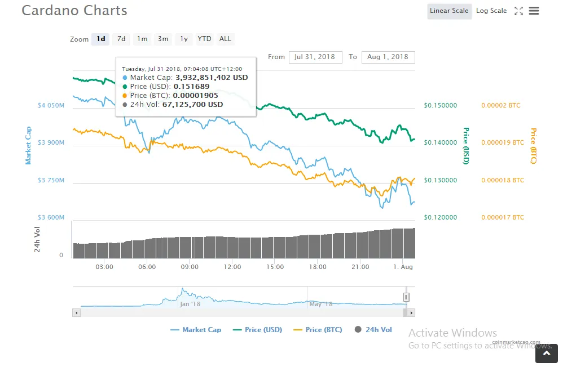Set zoom to 3m

163,39
